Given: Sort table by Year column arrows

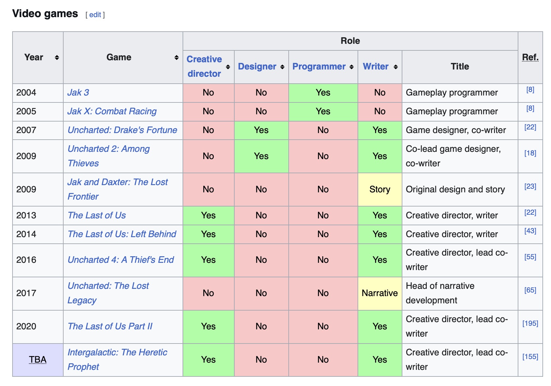Looking at the screenshot, I should [57, 58].
